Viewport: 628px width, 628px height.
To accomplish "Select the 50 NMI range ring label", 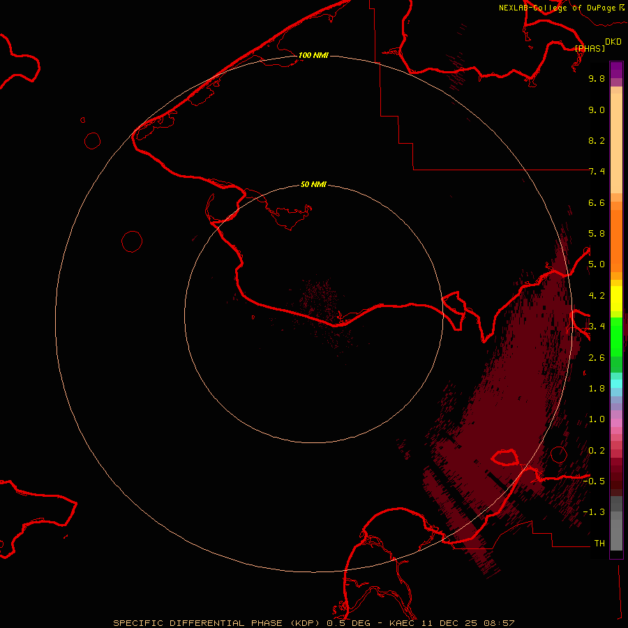I will 313,184.
